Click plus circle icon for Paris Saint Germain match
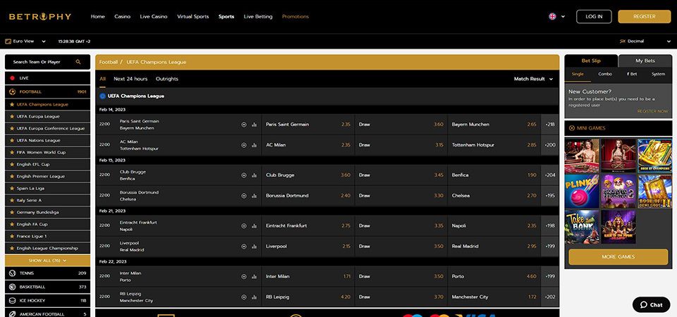 (x=244, y=125)
